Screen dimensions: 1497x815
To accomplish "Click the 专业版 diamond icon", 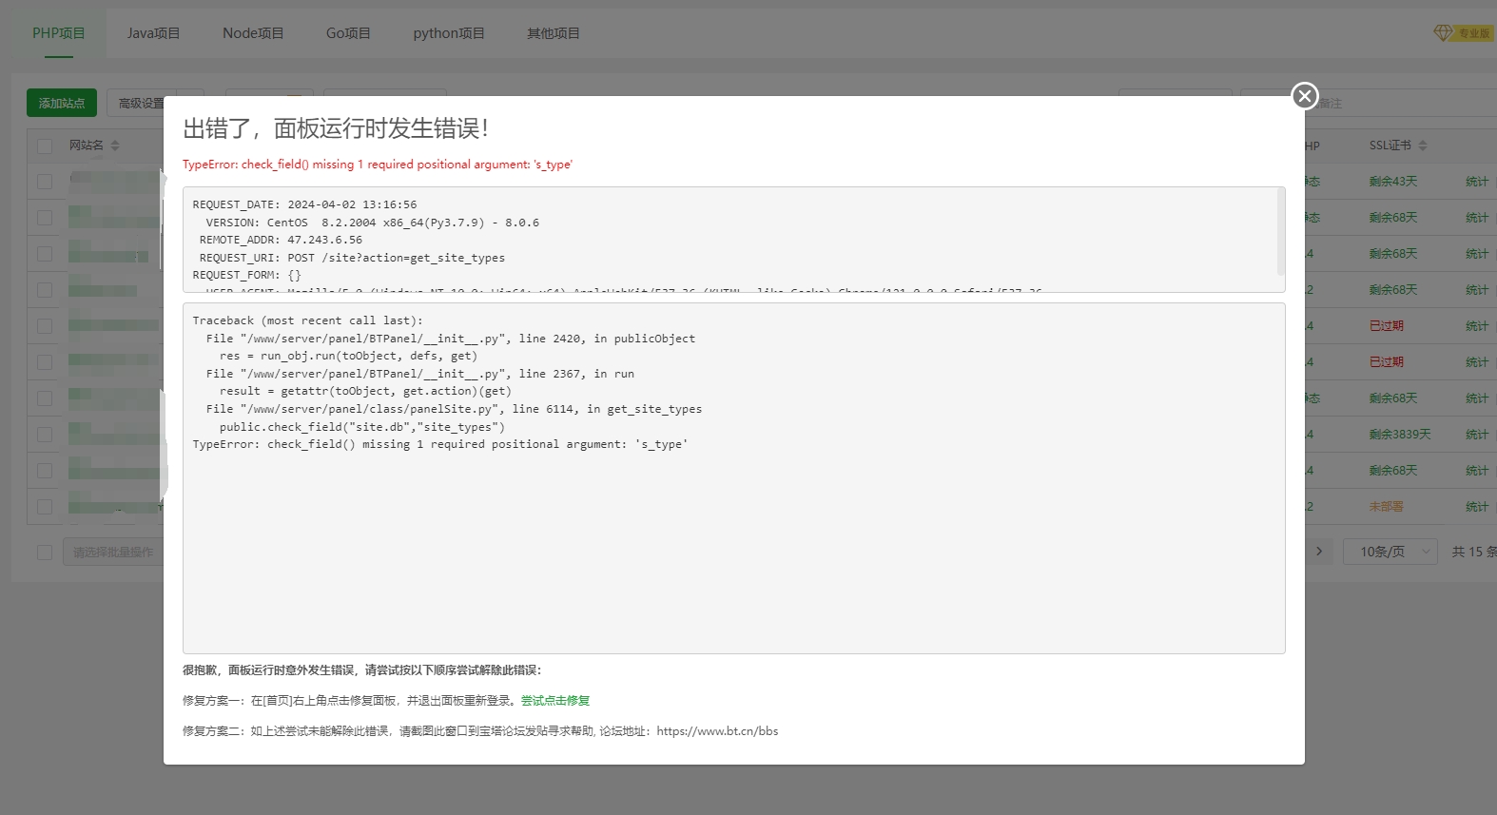I will click(1443, 33).
